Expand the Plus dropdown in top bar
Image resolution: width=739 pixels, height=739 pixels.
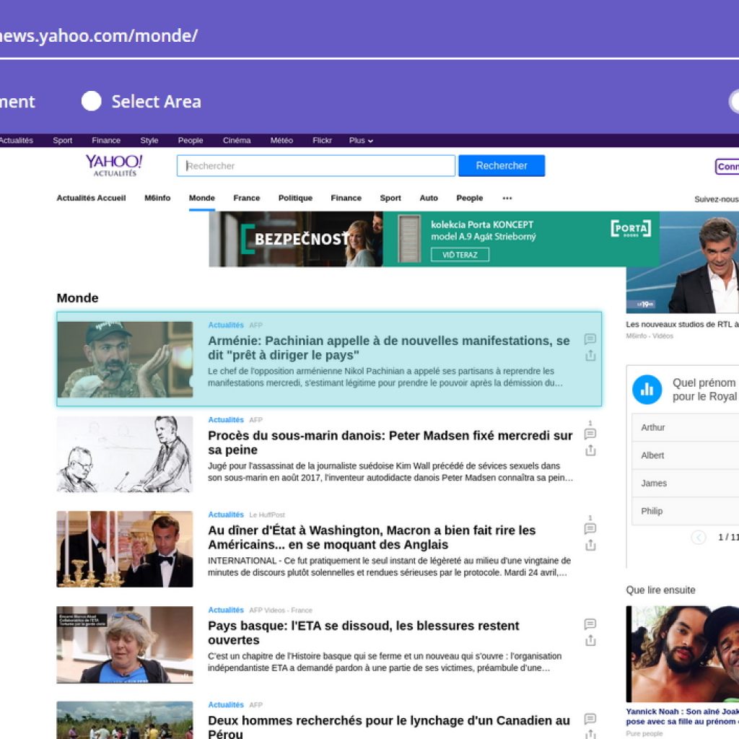(x=361, y=141)
